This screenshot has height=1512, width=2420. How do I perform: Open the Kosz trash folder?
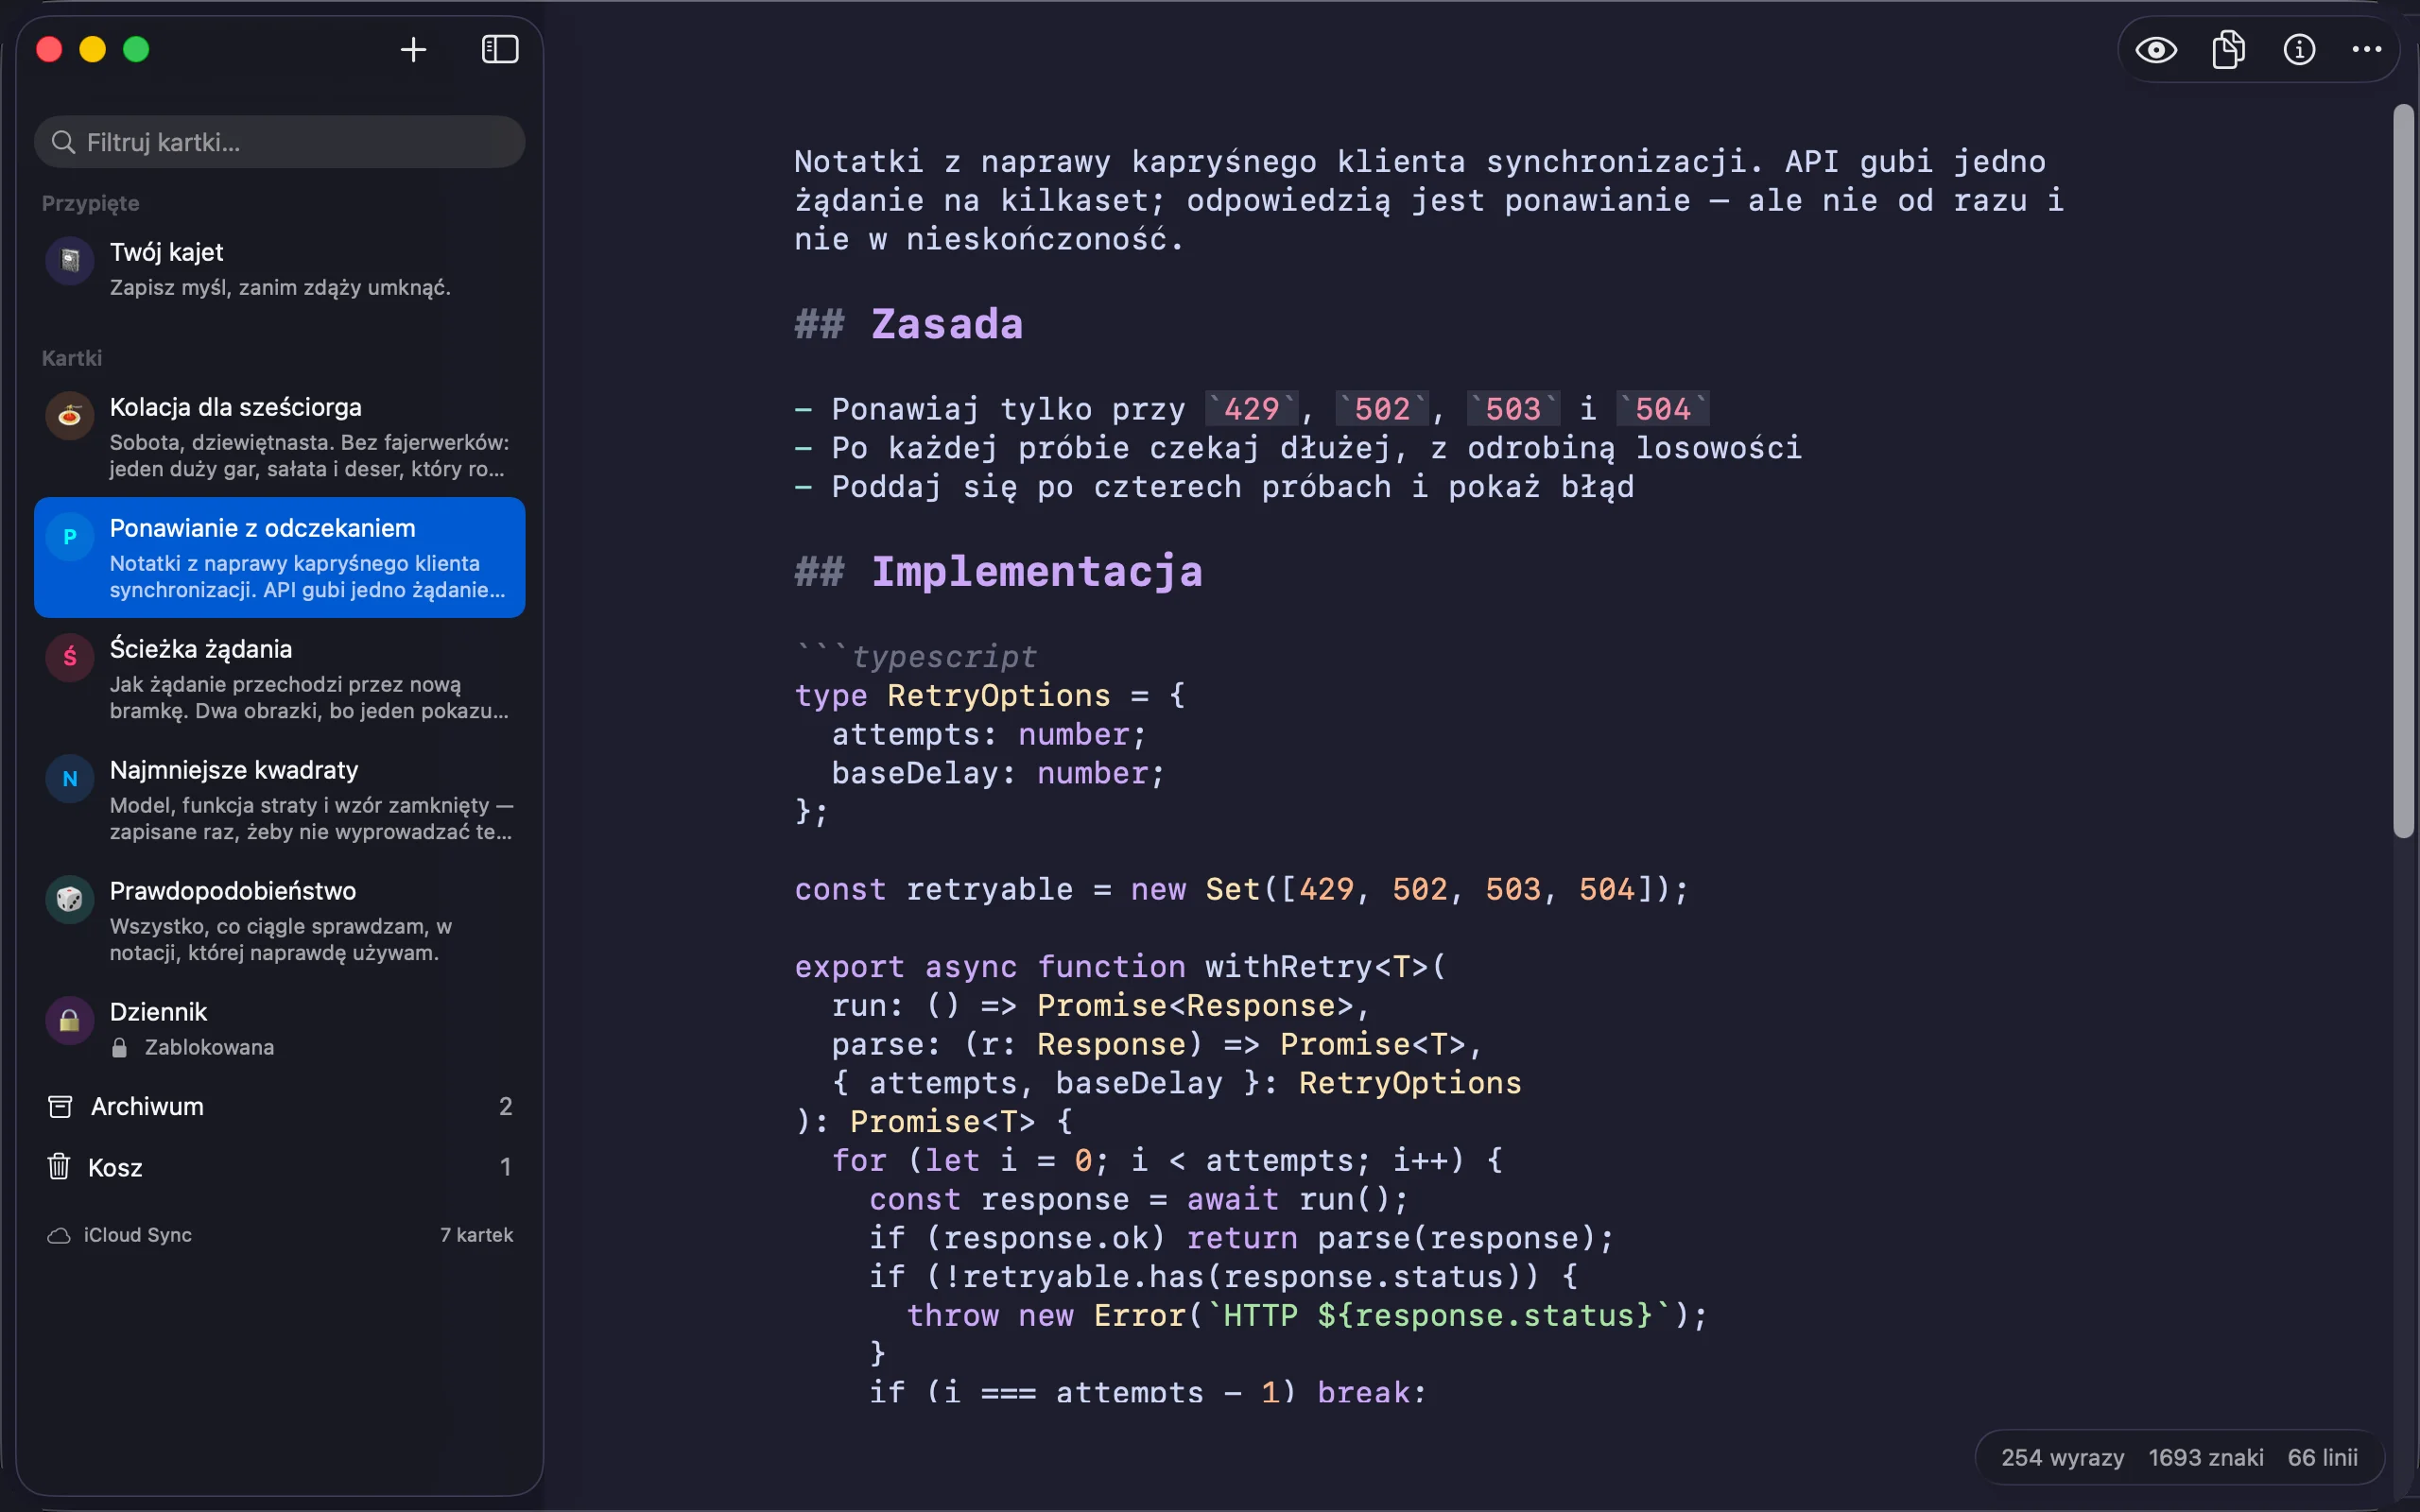(x=279, y=1167)
